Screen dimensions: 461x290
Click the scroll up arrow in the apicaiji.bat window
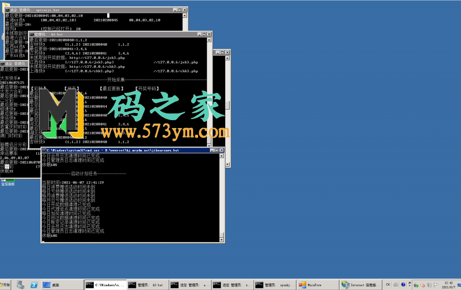(185, 16)
